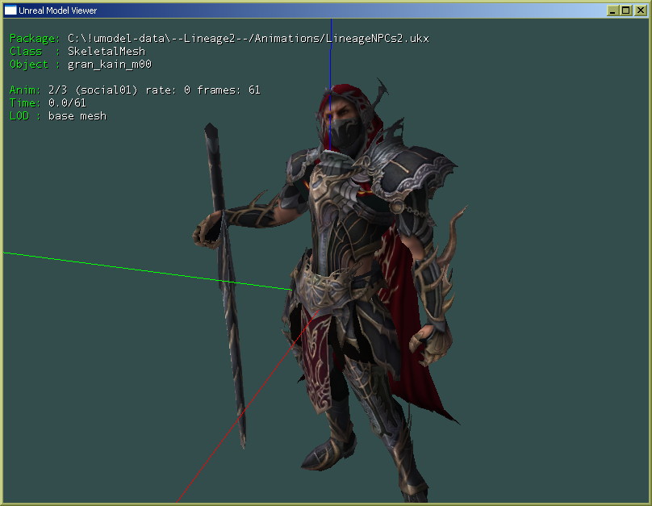652x506 pixels.
Task: Click the package path ending in LineageNPCs2.ukx
Action: [x=249, y=39]
